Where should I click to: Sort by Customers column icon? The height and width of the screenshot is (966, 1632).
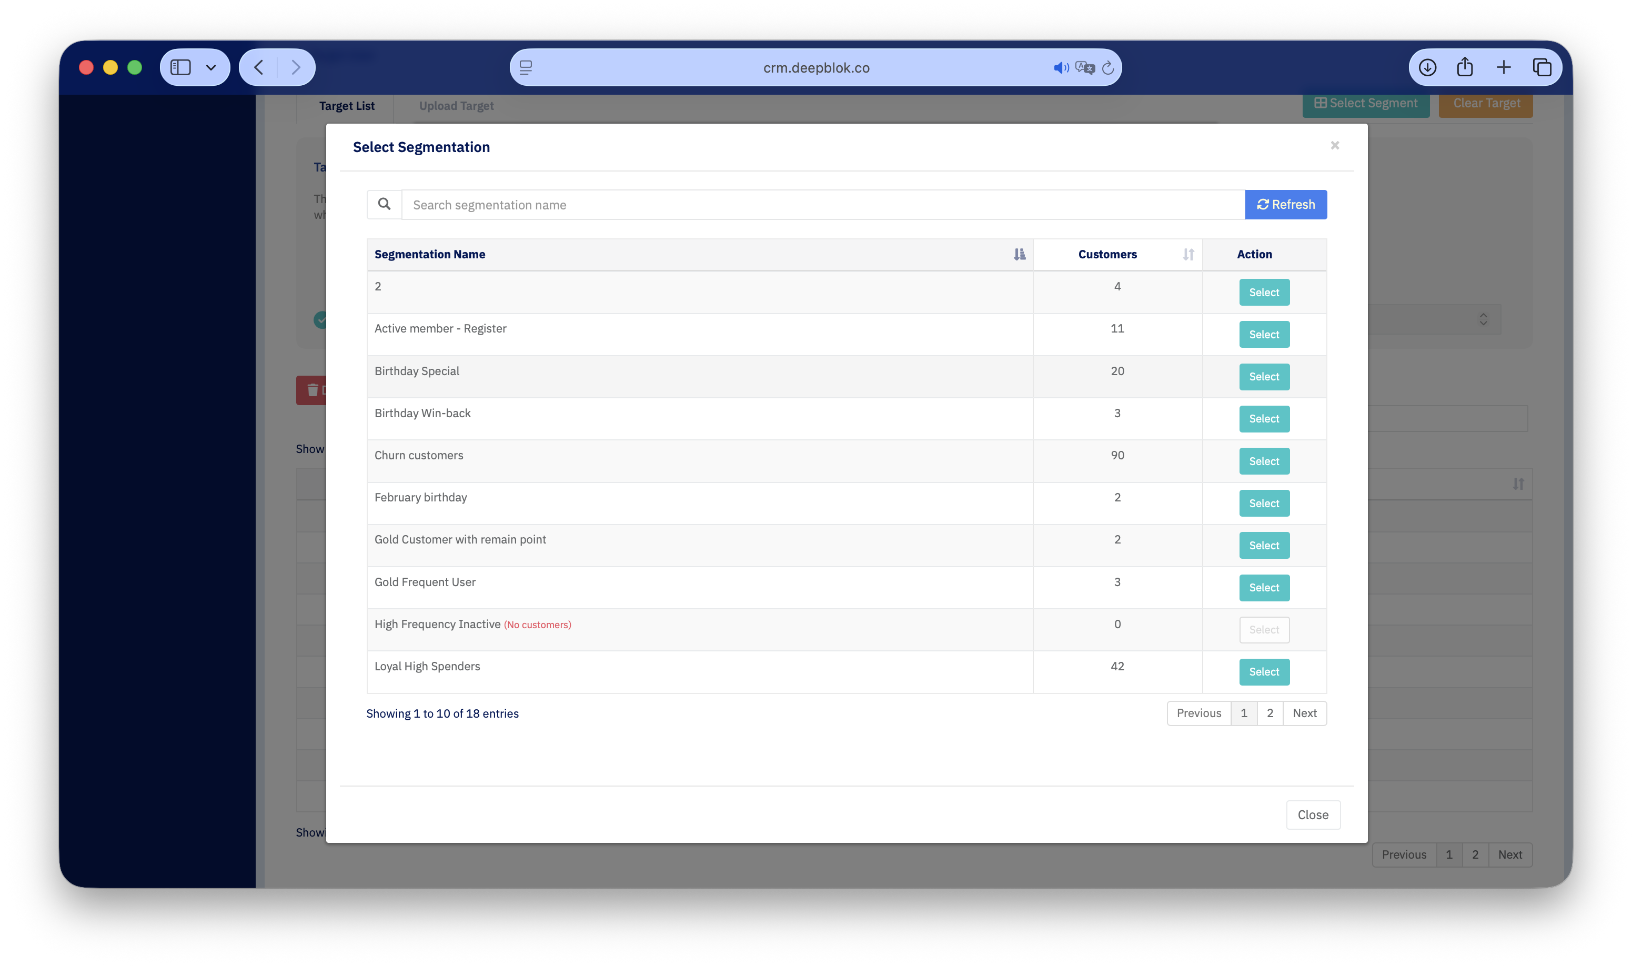(x=1188, y=255)
